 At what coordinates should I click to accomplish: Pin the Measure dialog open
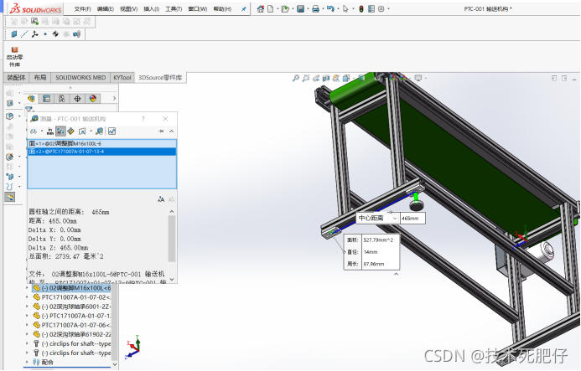coord(161,131)
